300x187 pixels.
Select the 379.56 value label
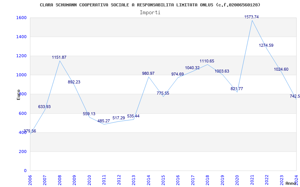30,131
